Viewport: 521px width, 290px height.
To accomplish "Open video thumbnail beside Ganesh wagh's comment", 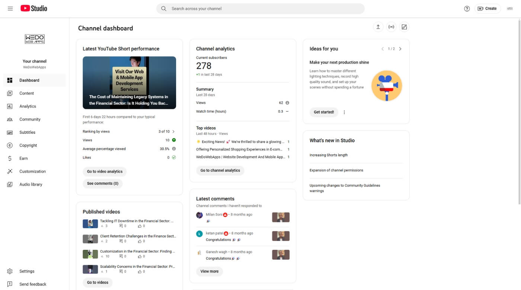I will pos(281,255).
